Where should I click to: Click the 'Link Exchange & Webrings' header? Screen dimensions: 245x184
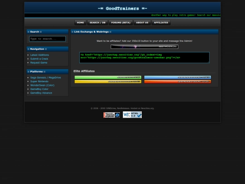[x=91, y=32]
